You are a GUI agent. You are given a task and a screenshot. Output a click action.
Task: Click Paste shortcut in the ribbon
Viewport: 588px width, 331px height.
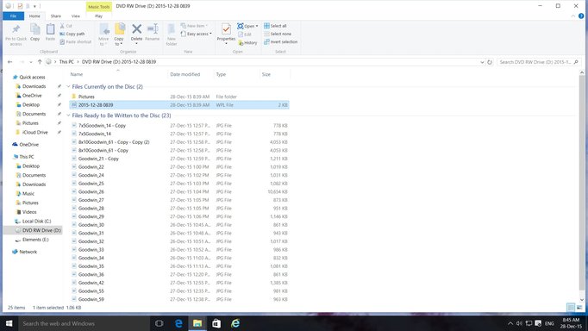pos(75,41)
